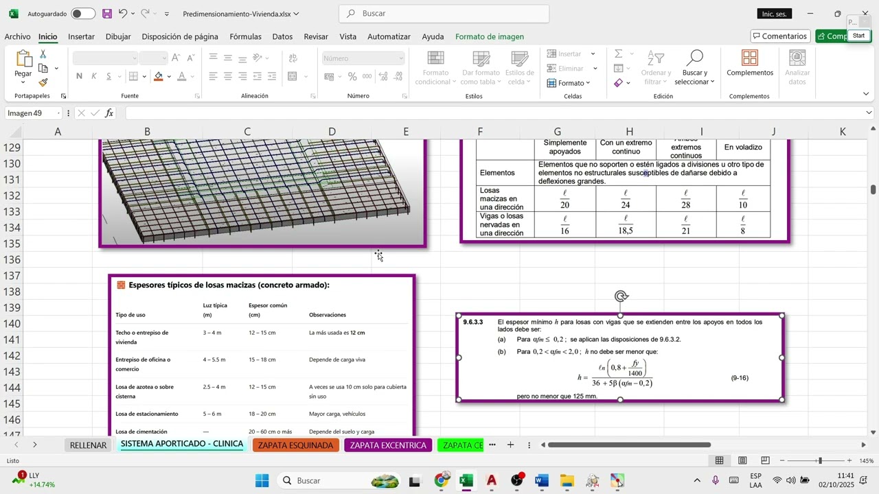Open Word from the taskbar
Viewport: 879px width, 494px height.
pyautogui.click(x=542, y=480)
